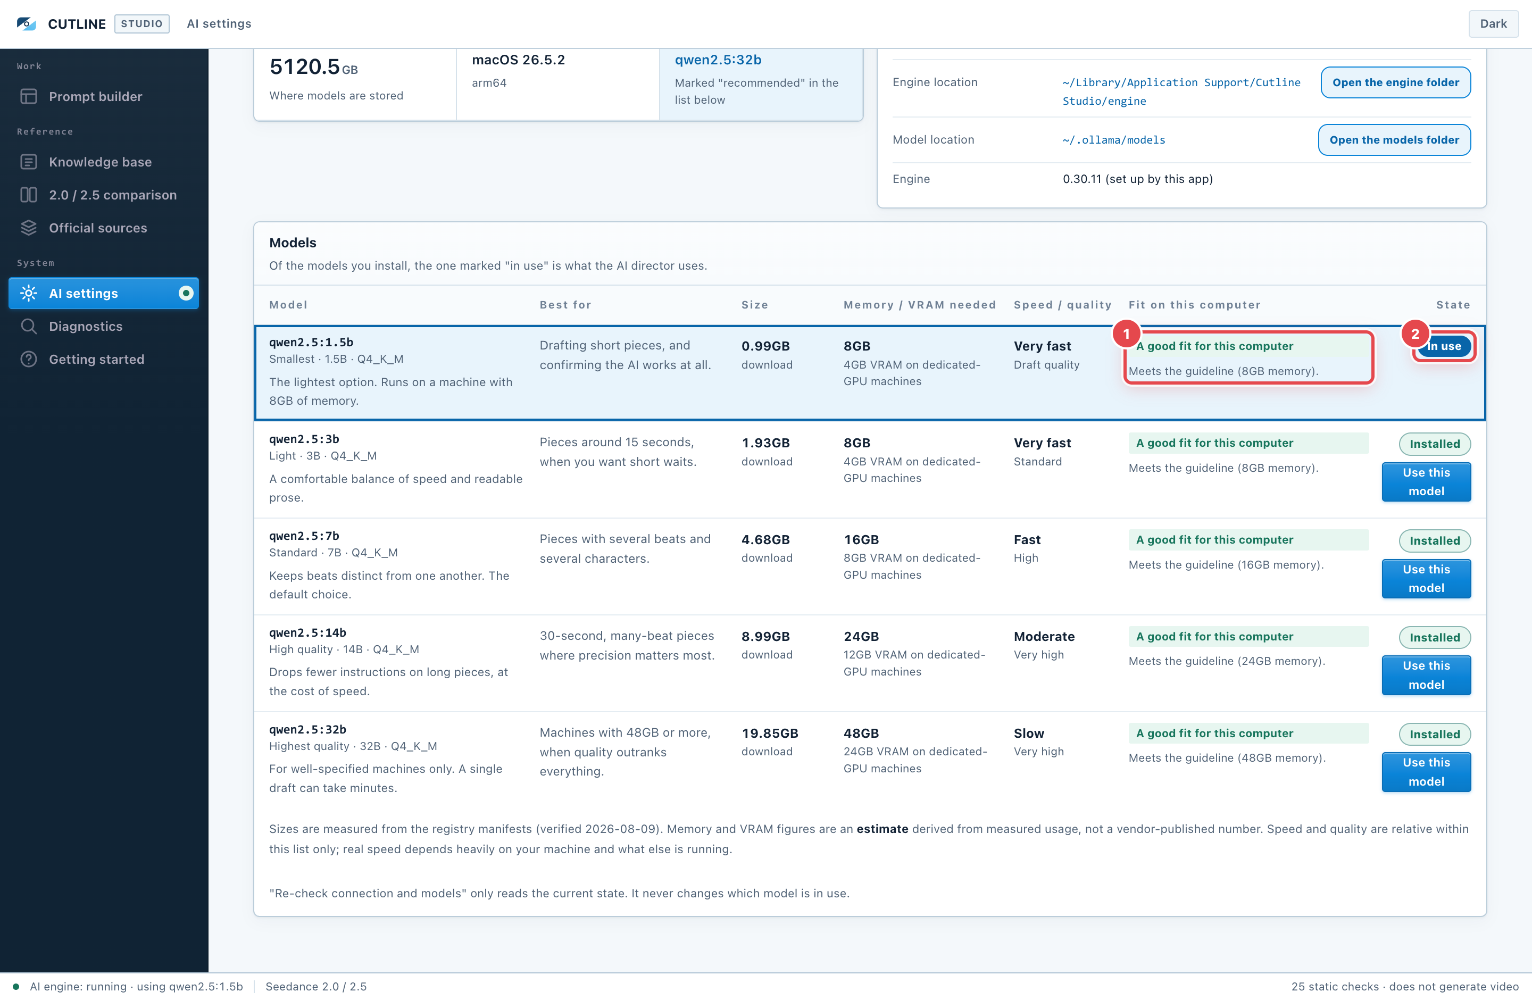Screen dimensions: 1532x1000
Task: Click the Model column header
Action: 288,305
